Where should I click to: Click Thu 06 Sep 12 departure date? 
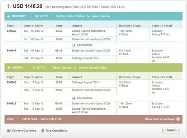[x=34, y=31]
